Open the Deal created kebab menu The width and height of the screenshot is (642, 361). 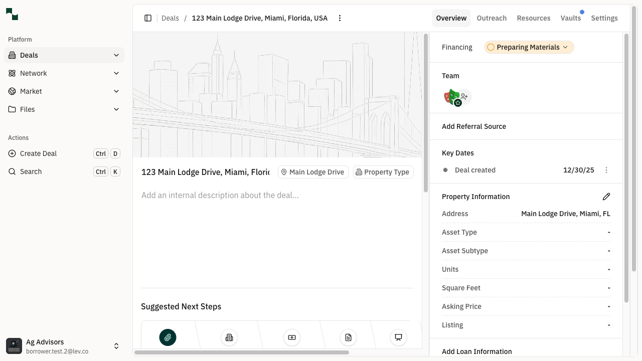pyautogui.click(x=606, y=170)
